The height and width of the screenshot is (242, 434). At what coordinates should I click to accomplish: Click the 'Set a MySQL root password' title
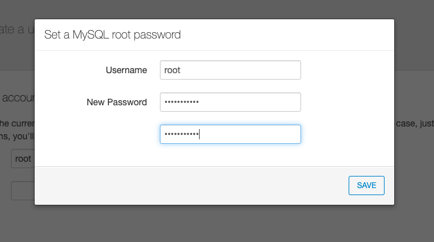(112, 35)
